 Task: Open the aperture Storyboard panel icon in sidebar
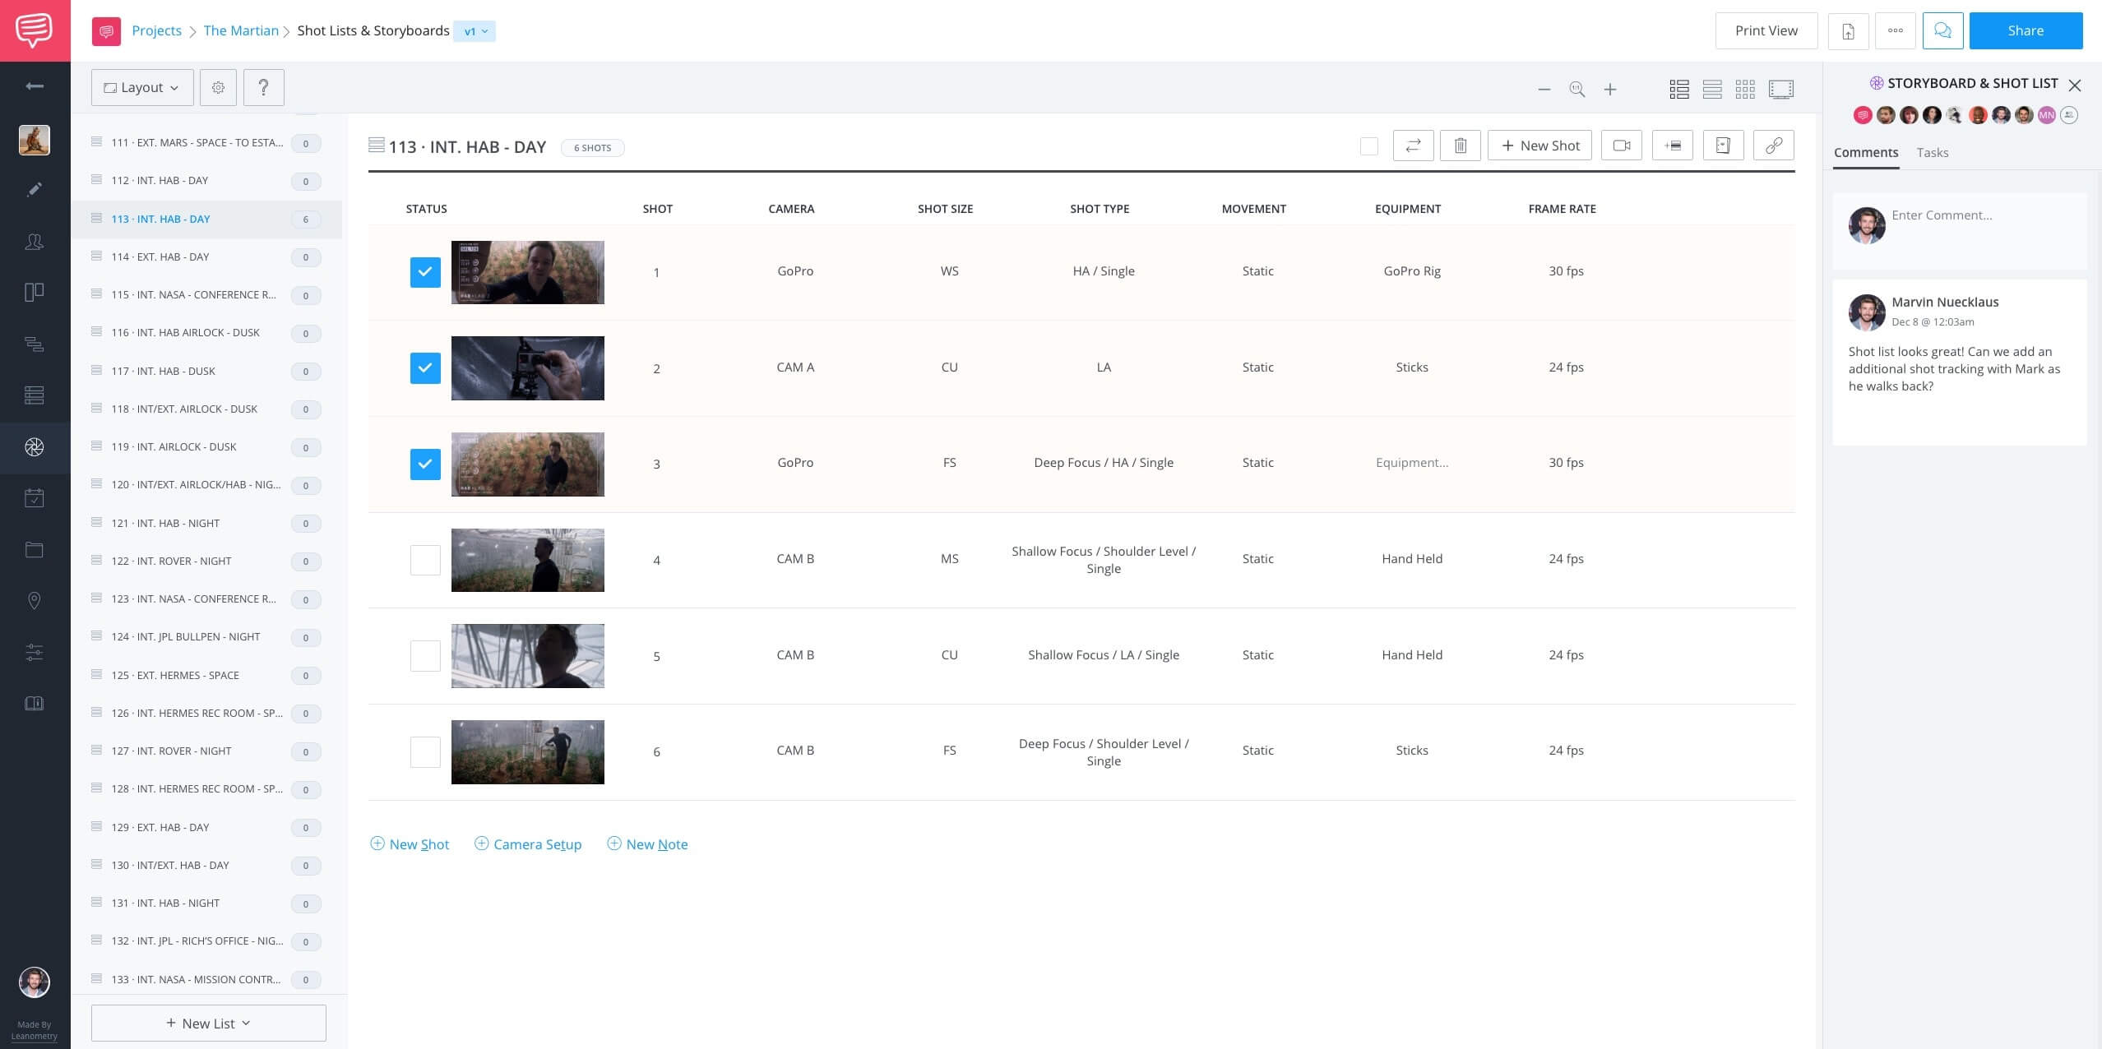click(35, 448)
